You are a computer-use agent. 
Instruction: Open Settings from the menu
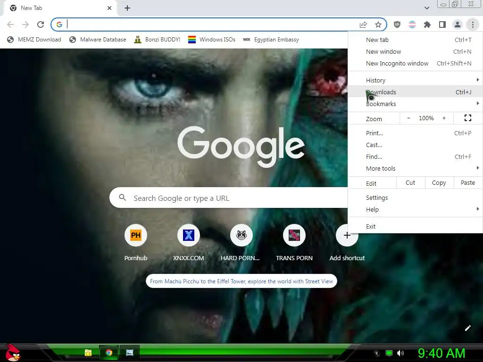[415, 197]
